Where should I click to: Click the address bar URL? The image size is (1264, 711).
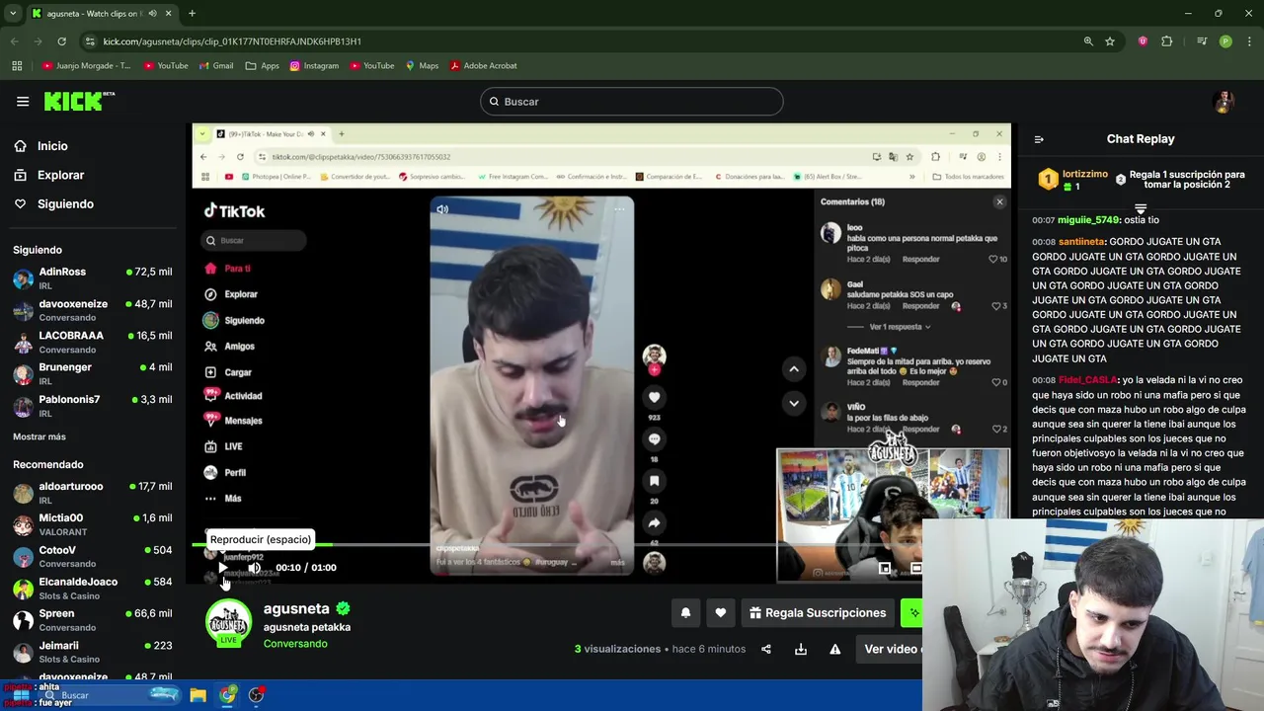[x=232, y=41]
